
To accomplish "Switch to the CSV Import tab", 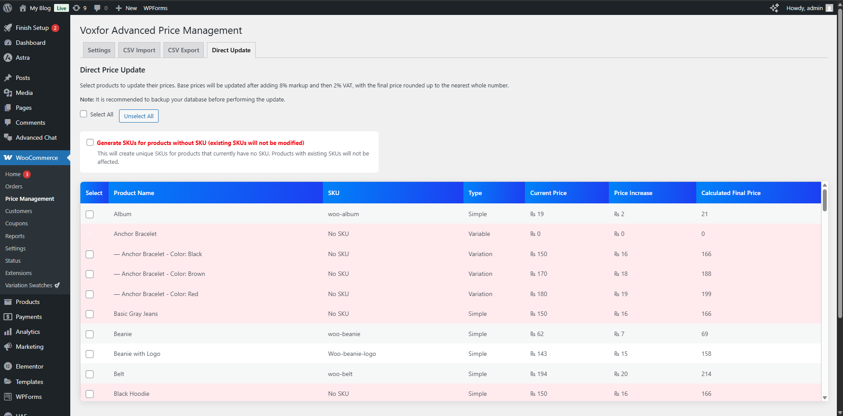I will (x=139, y=50).
